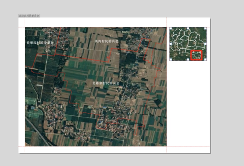Click the bottom-middle handle of overview map
The image size is (244, 166).
(x=188, y=60)
